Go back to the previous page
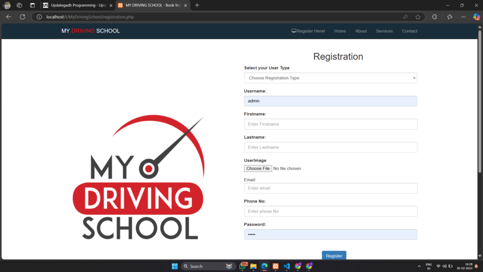483x272 pixels. [x=8, y=17]
